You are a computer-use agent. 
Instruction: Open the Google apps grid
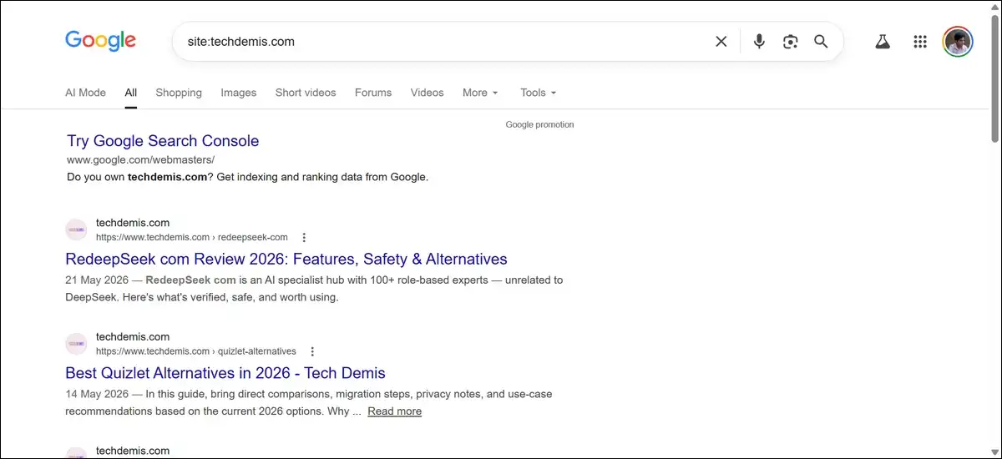[920, 42]
